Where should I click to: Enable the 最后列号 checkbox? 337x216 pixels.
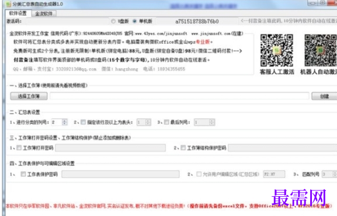point(166,122)
